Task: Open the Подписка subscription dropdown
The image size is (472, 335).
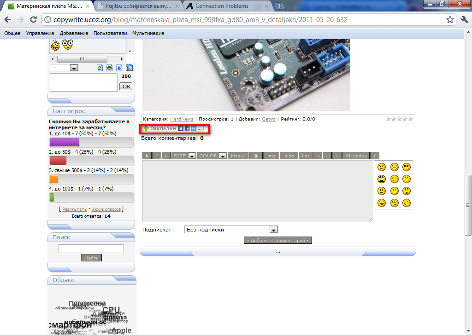Action: 231,230
